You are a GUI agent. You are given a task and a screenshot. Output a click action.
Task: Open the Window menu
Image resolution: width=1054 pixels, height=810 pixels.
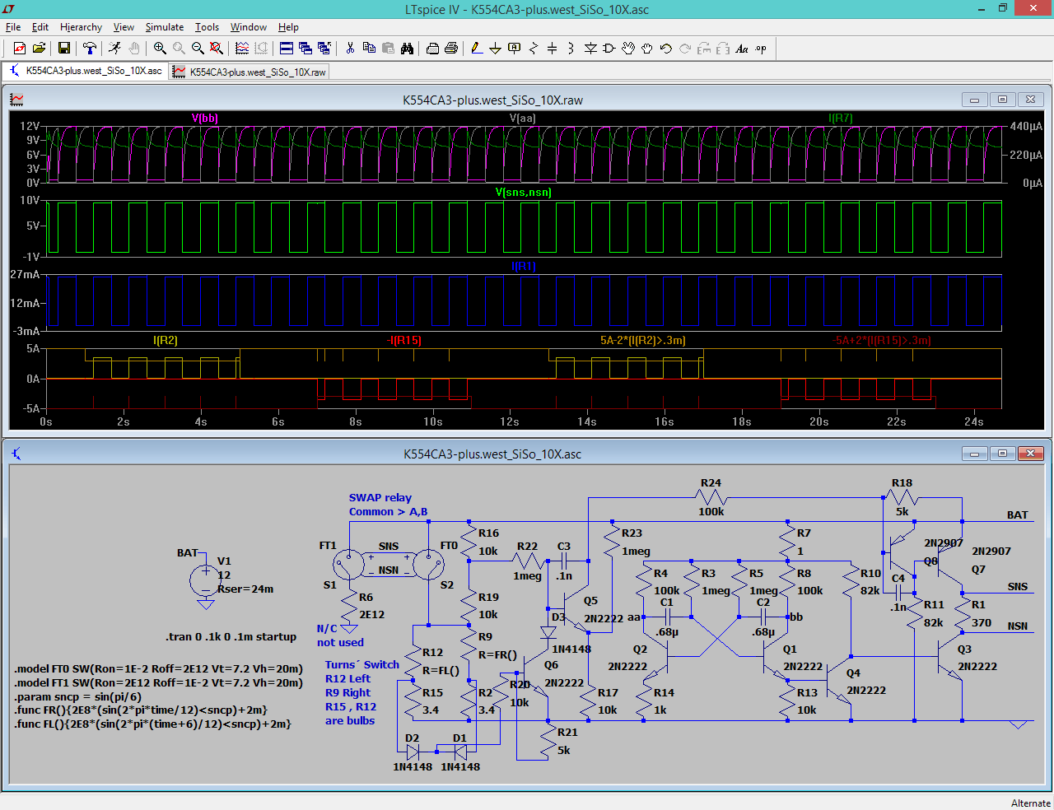[249, 27]
